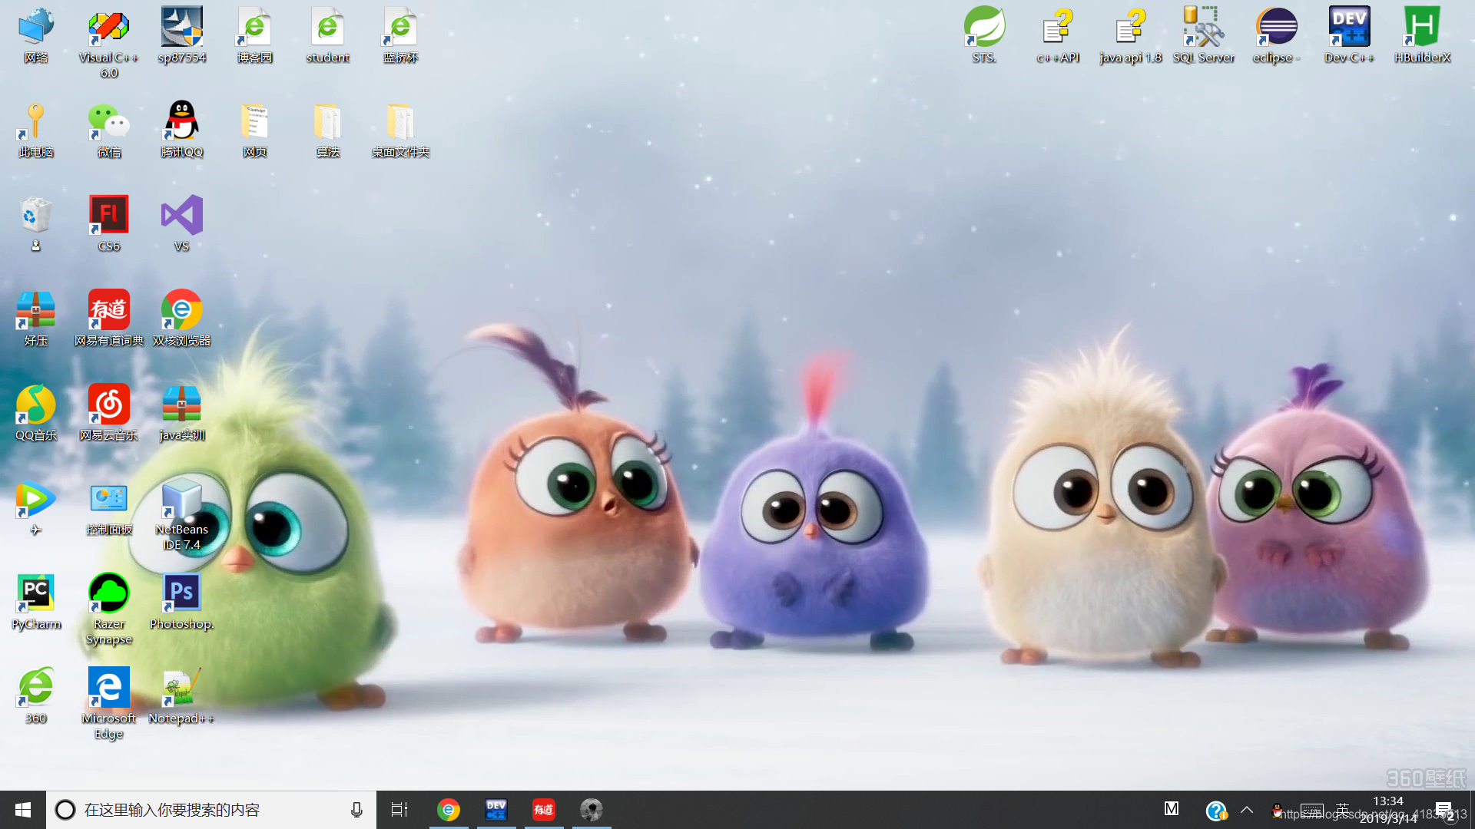Open the c++API help file
The image size is (1475, 829).
1058,35
